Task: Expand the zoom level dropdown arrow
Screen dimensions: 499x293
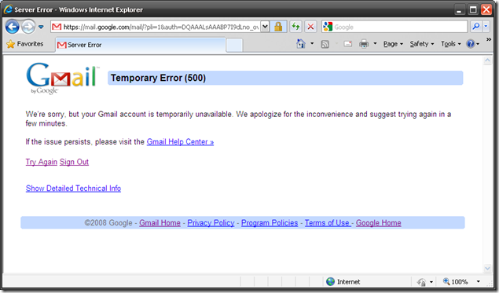Action: pyautogui.click(x=478, y=281)
